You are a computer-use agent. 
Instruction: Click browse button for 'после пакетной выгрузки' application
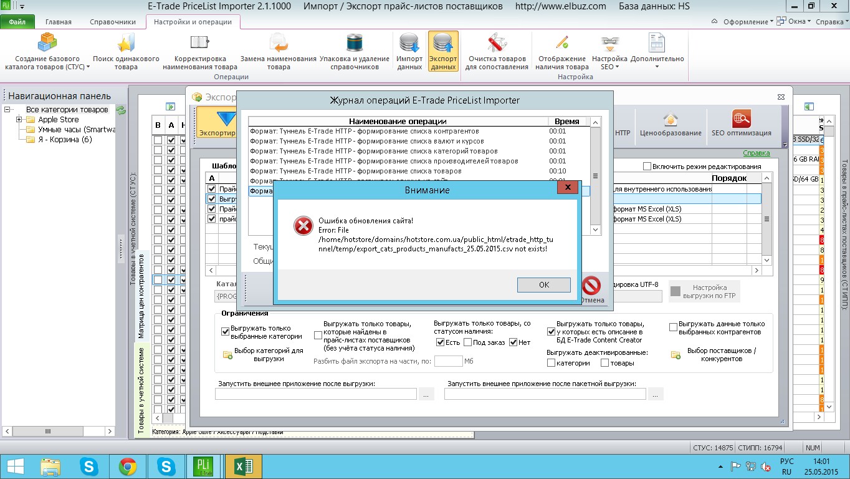coord(656,394)
